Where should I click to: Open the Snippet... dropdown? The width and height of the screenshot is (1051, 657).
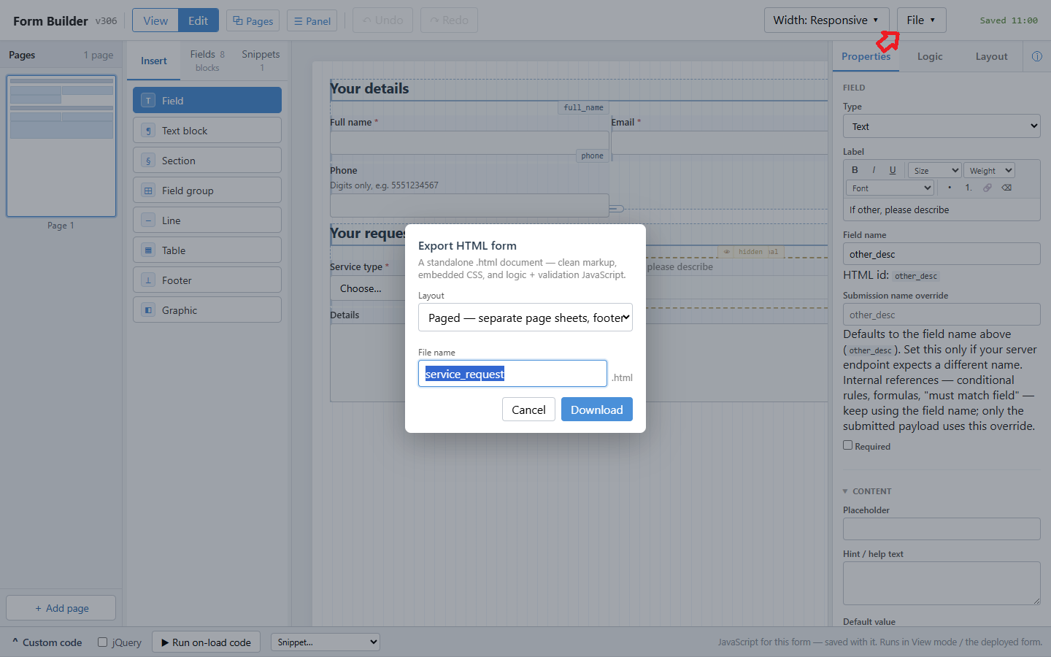tap(325, 642)
